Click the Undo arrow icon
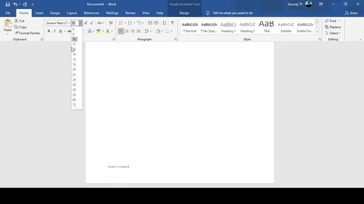Image resolution: width=364 pixels, height=204 pixels. [15, 5]
